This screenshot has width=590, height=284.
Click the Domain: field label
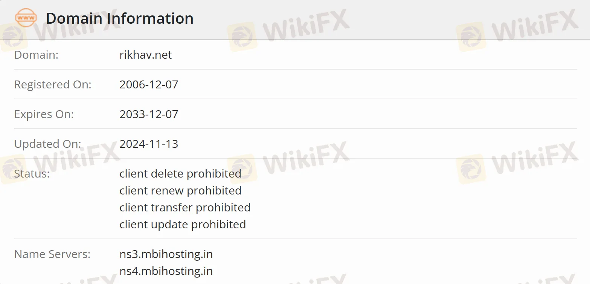pyautogui.click(x=36, y=55)
